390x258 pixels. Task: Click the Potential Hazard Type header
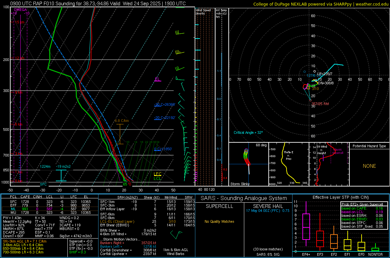pyautogui.click(x=370, y=146)
